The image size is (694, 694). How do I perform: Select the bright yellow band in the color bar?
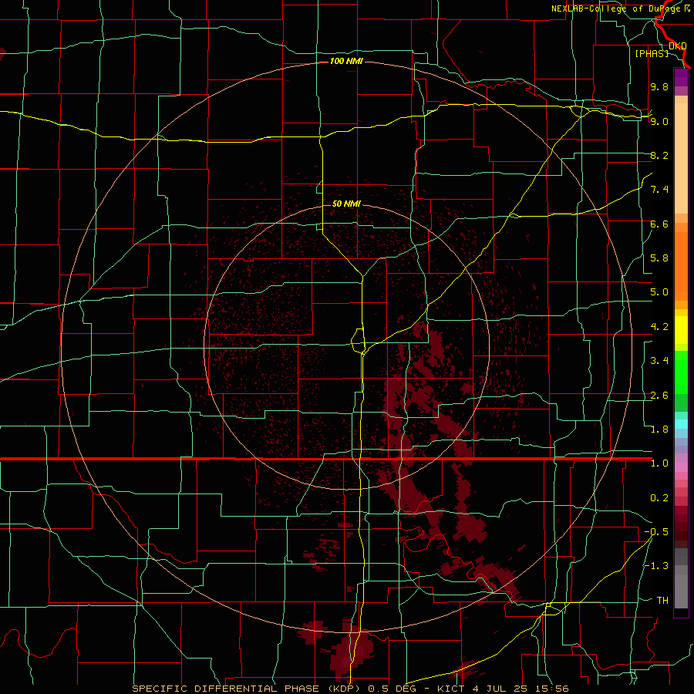[681, 330]
